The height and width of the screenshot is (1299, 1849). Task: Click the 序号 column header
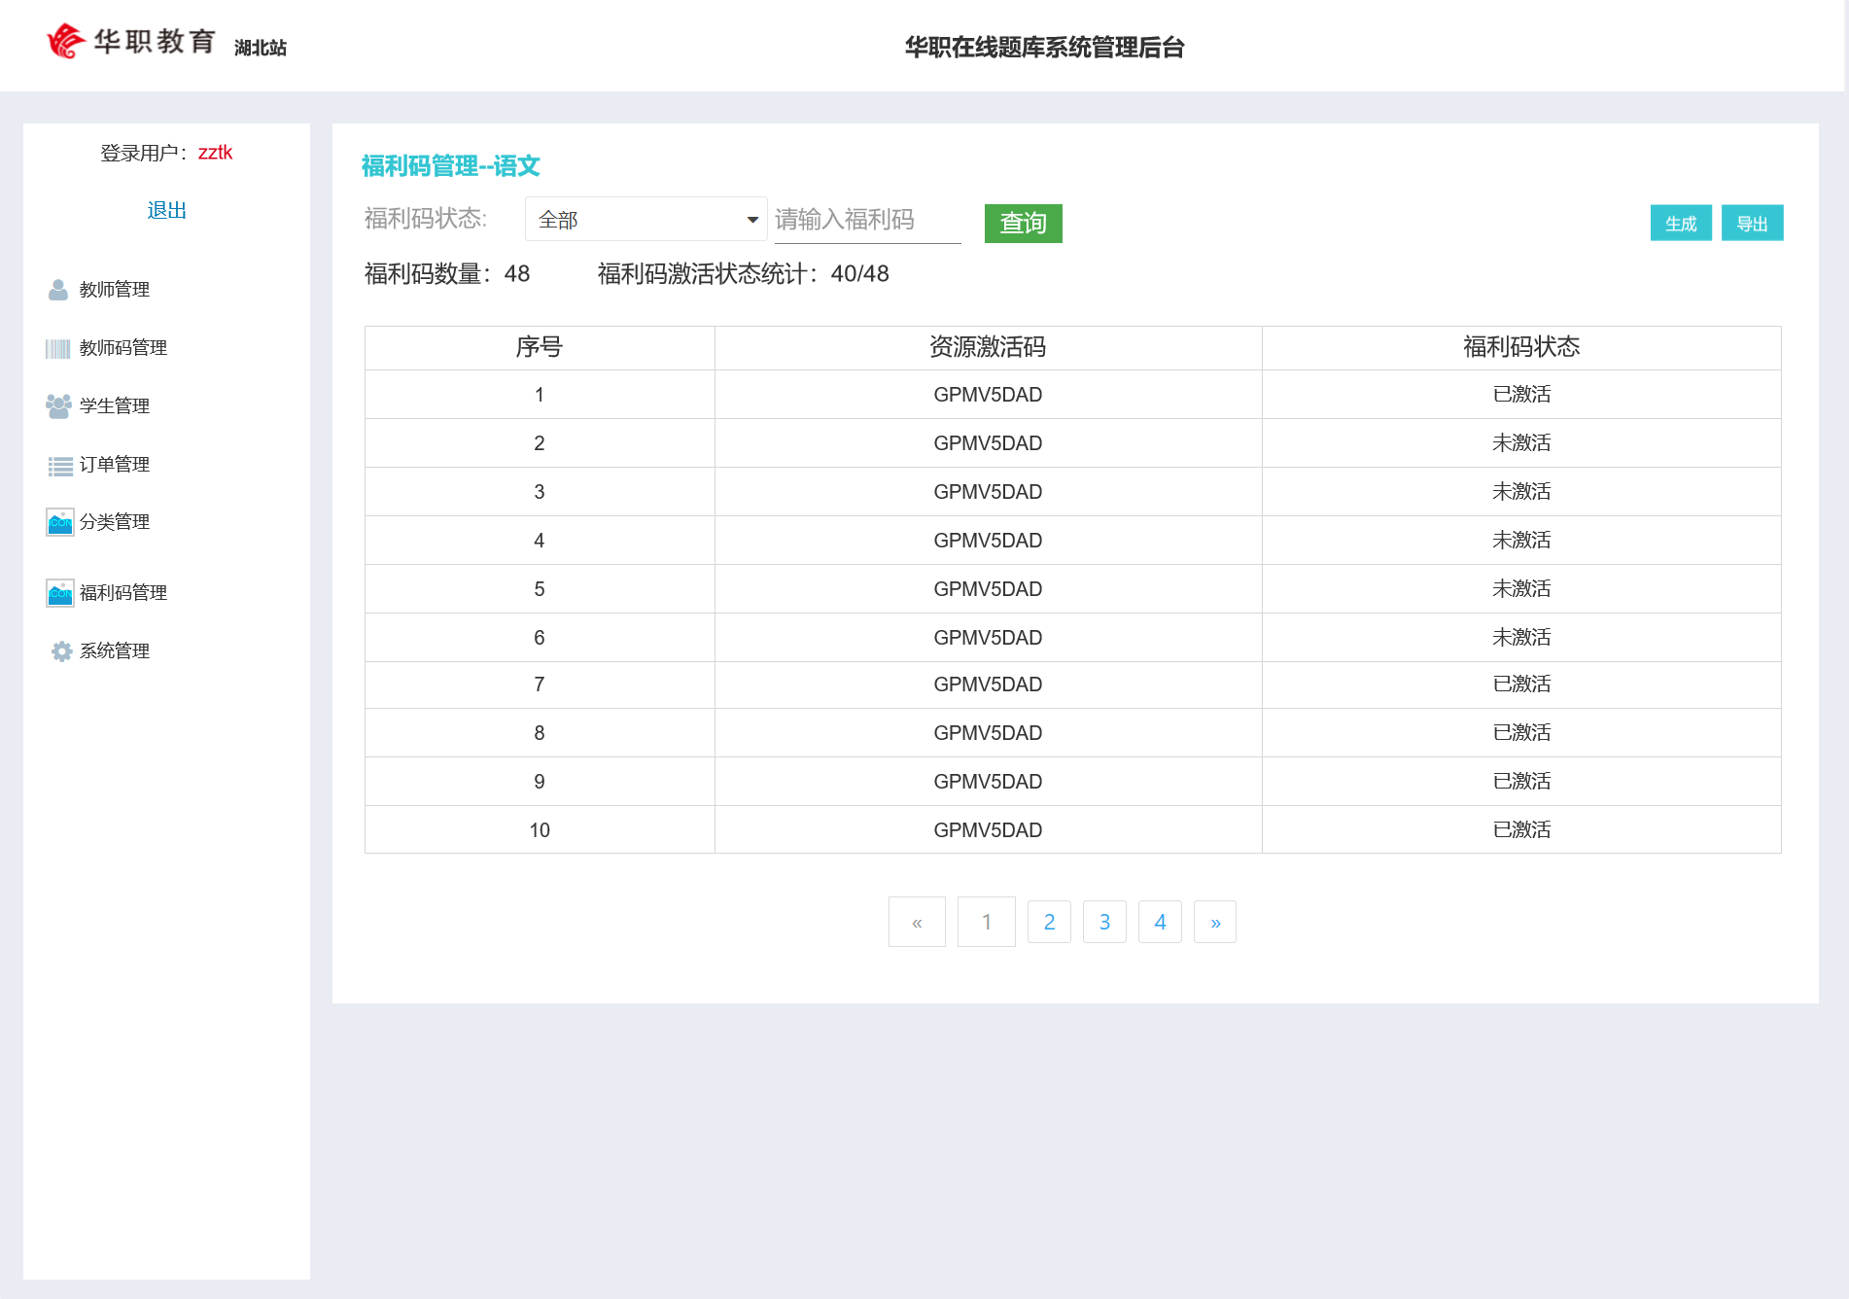click(540, 347)
